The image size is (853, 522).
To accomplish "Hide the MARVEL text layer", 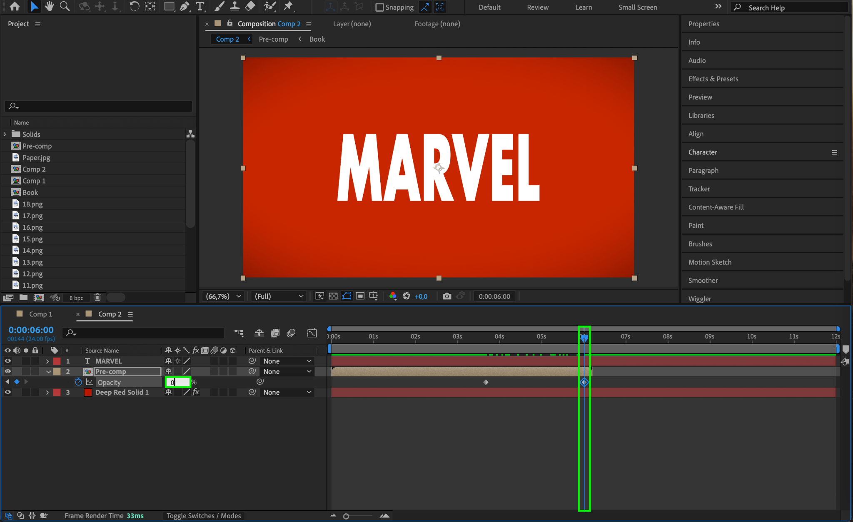I will tap(7, 361).
